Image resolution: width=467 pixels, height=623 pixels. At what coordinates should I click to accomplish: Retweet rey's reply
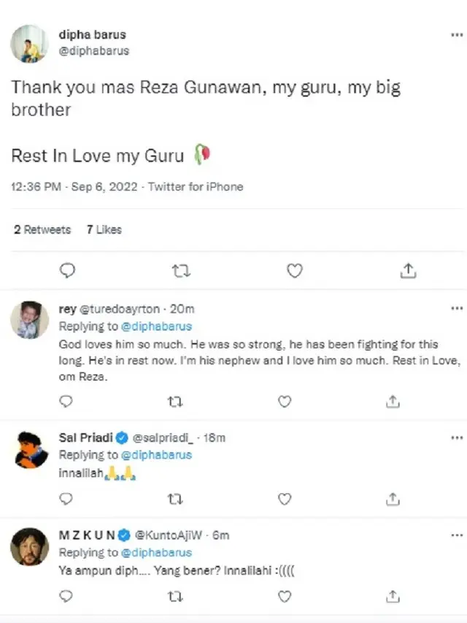(175, 401)
